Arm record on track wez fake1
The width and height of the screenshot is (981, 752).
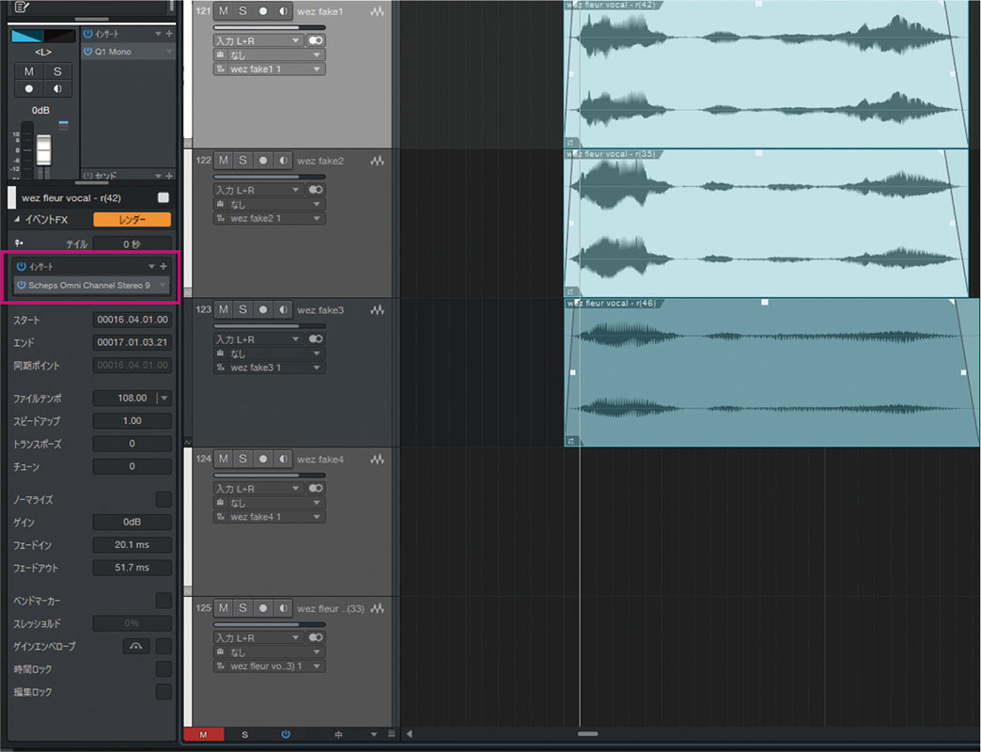[x=263, y=11]
